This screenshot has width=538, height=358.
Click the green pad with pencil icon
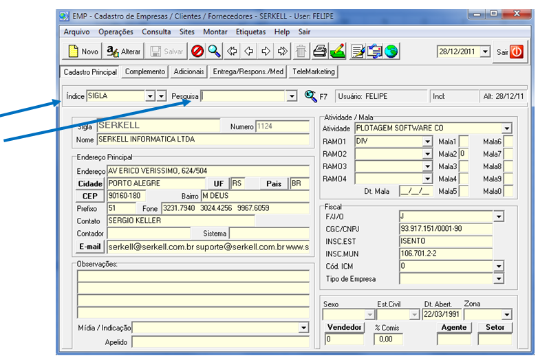tap(338, 52)
